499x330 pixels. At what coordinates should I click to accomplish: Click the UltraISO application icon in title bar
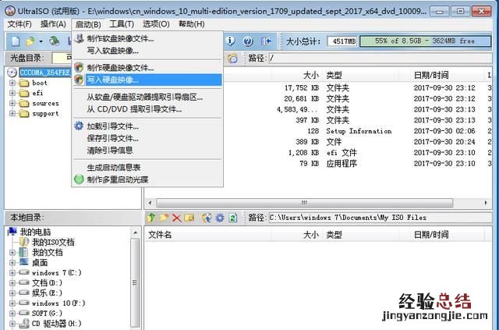10,11
